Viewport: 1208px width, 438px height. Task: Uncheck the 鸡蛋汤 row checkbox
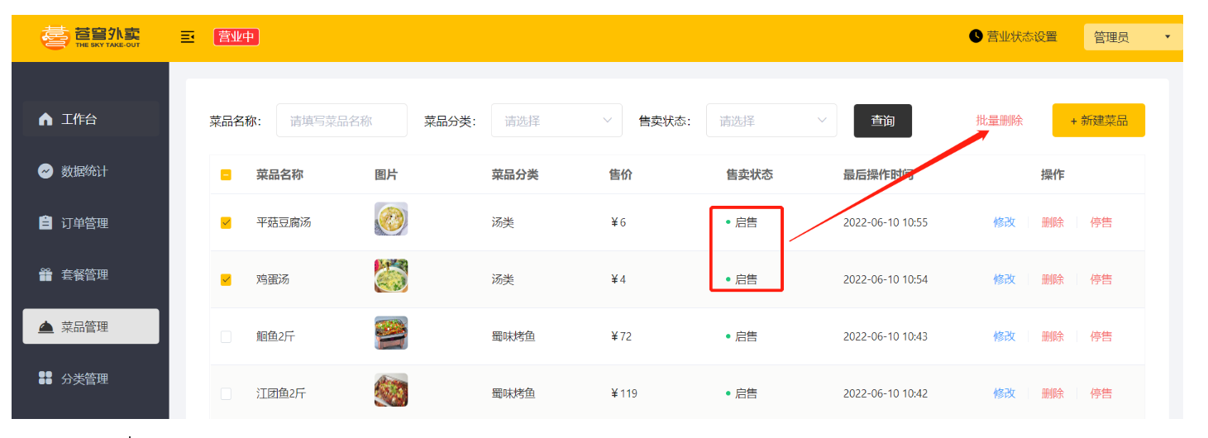click(x=226, y=279)
